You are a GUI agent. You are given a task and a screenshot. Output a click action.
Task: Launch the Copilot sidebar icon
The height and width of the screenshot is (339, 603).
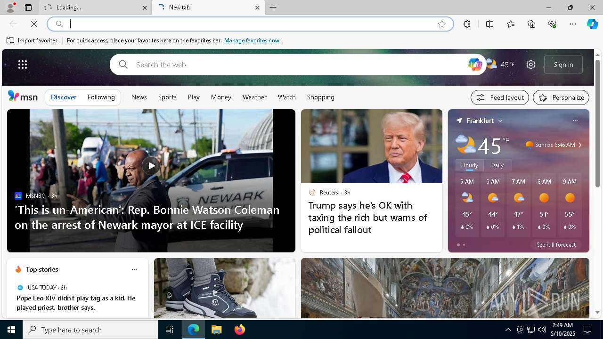coord(592,24)
